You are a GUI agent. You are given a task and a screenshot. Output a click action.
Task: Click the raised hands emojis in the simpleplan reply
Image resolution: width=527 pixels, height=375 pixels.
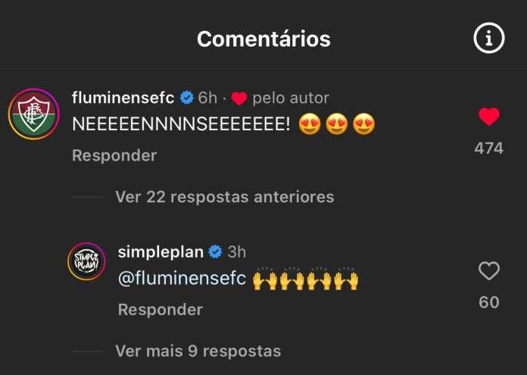click(x=305, y=279)
